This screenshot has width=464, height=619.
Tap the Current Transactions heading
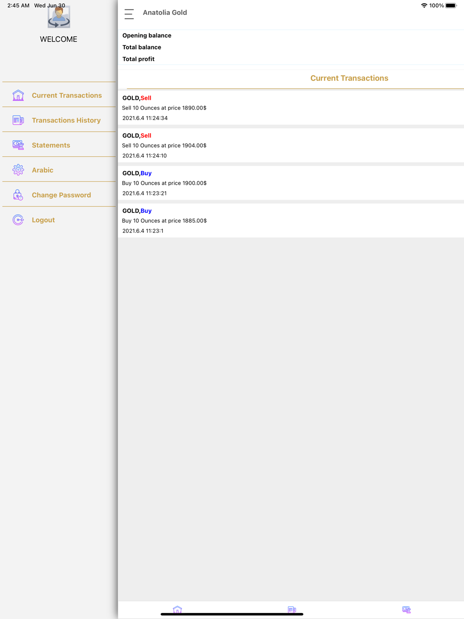pos(349,78)
